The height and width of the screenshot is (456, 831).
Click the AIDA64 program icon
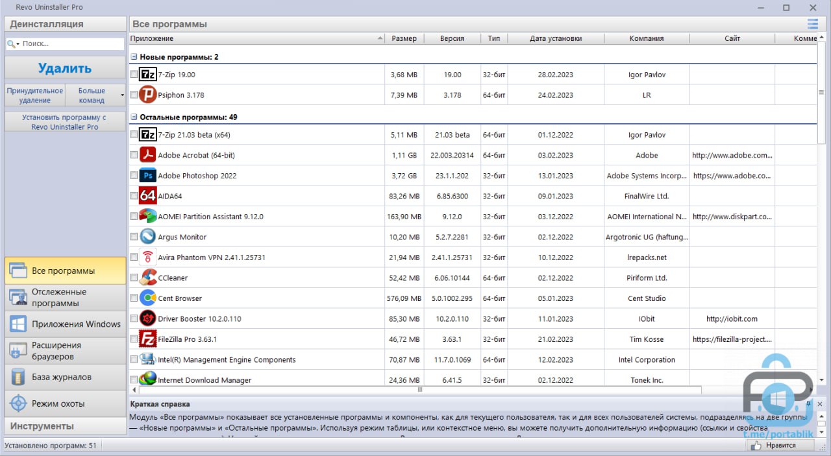pyautogui.click(x=148, y=196)
